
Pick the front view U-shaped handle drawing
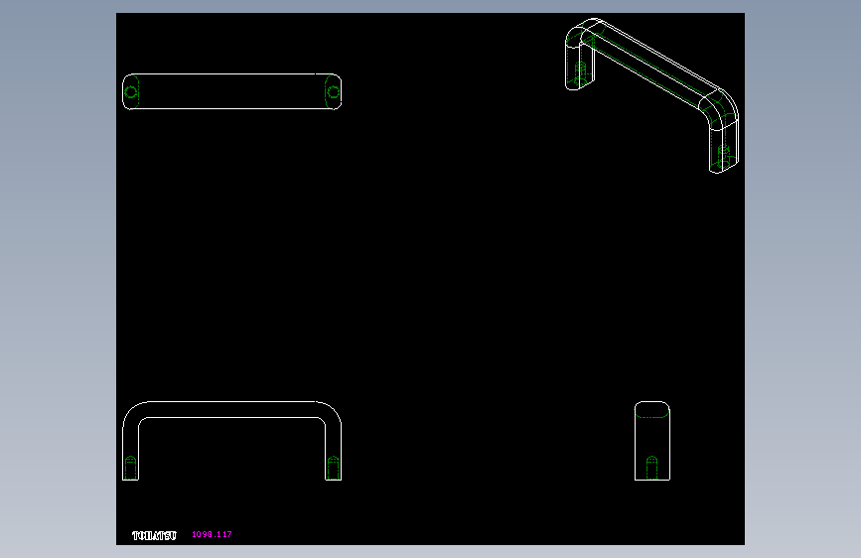click(x=231, y=441)
